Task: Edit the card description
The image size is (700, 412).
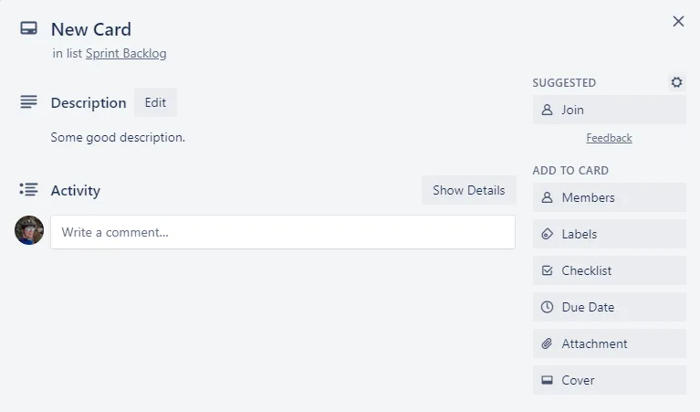Action: pos(155,102)
